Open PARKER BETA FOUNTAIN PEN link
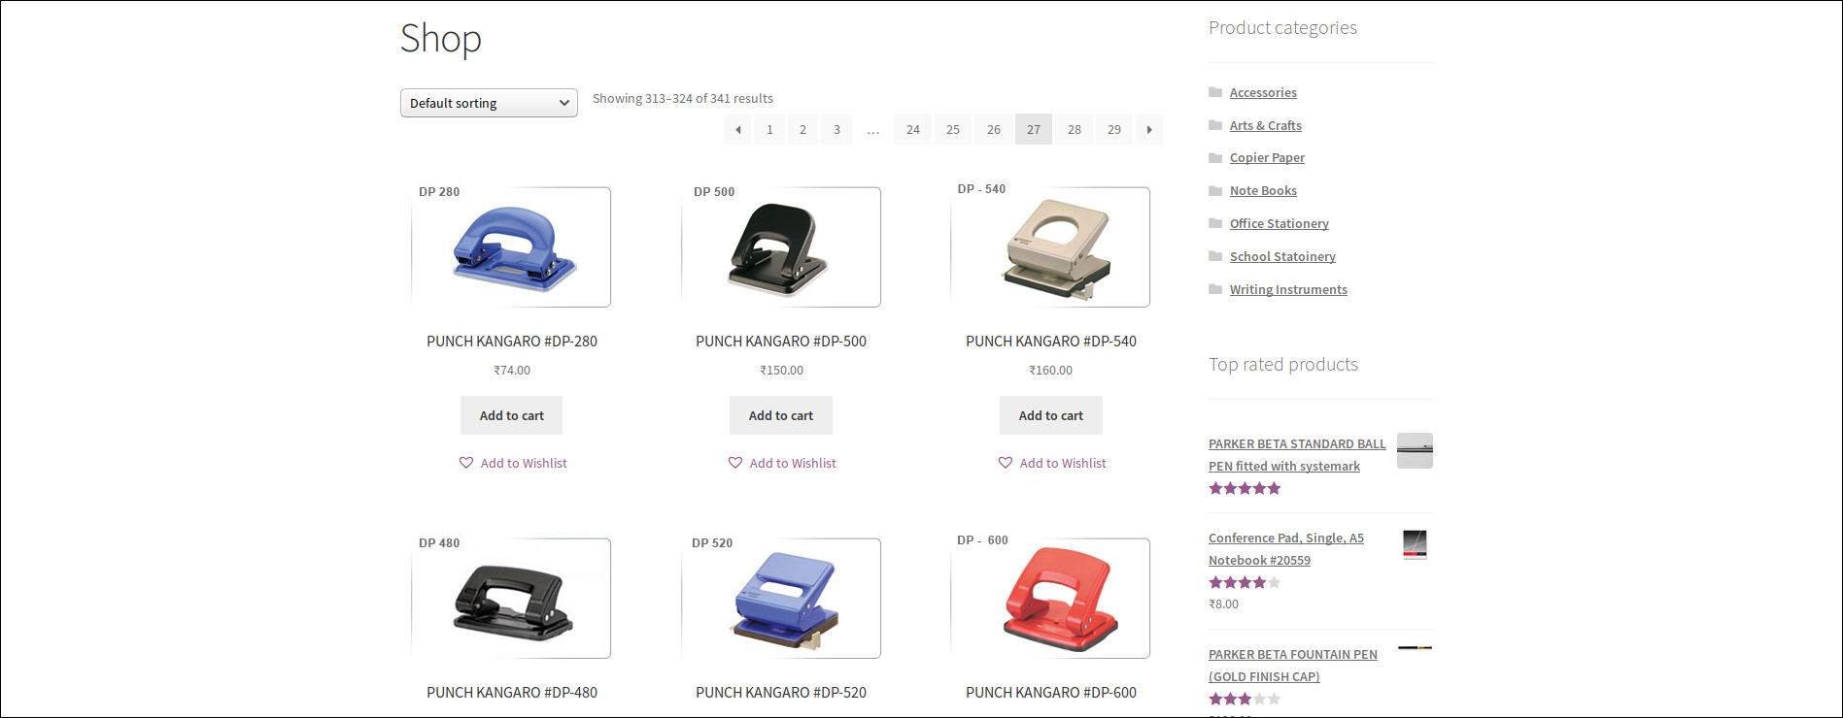Screen dimensions: 1843x718 tap(1293, 666)
